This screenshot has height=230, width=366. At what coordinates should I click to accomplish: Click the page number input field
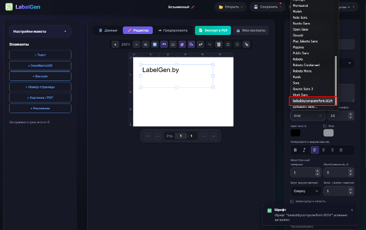pyautogui.click(x=181, y=136)
